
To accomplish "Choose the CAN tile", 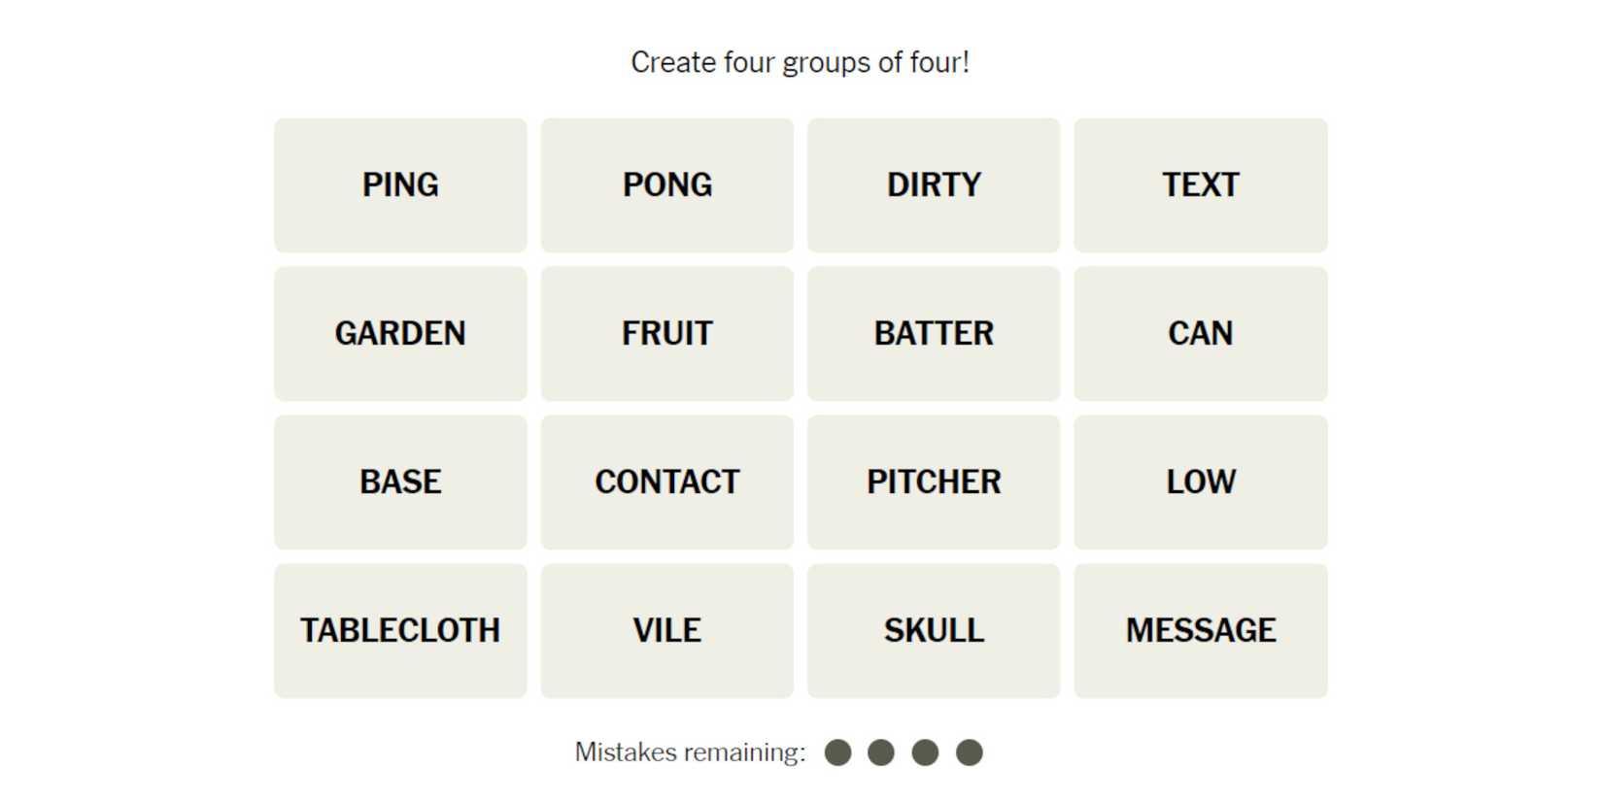I will [x=1200, y=333].
